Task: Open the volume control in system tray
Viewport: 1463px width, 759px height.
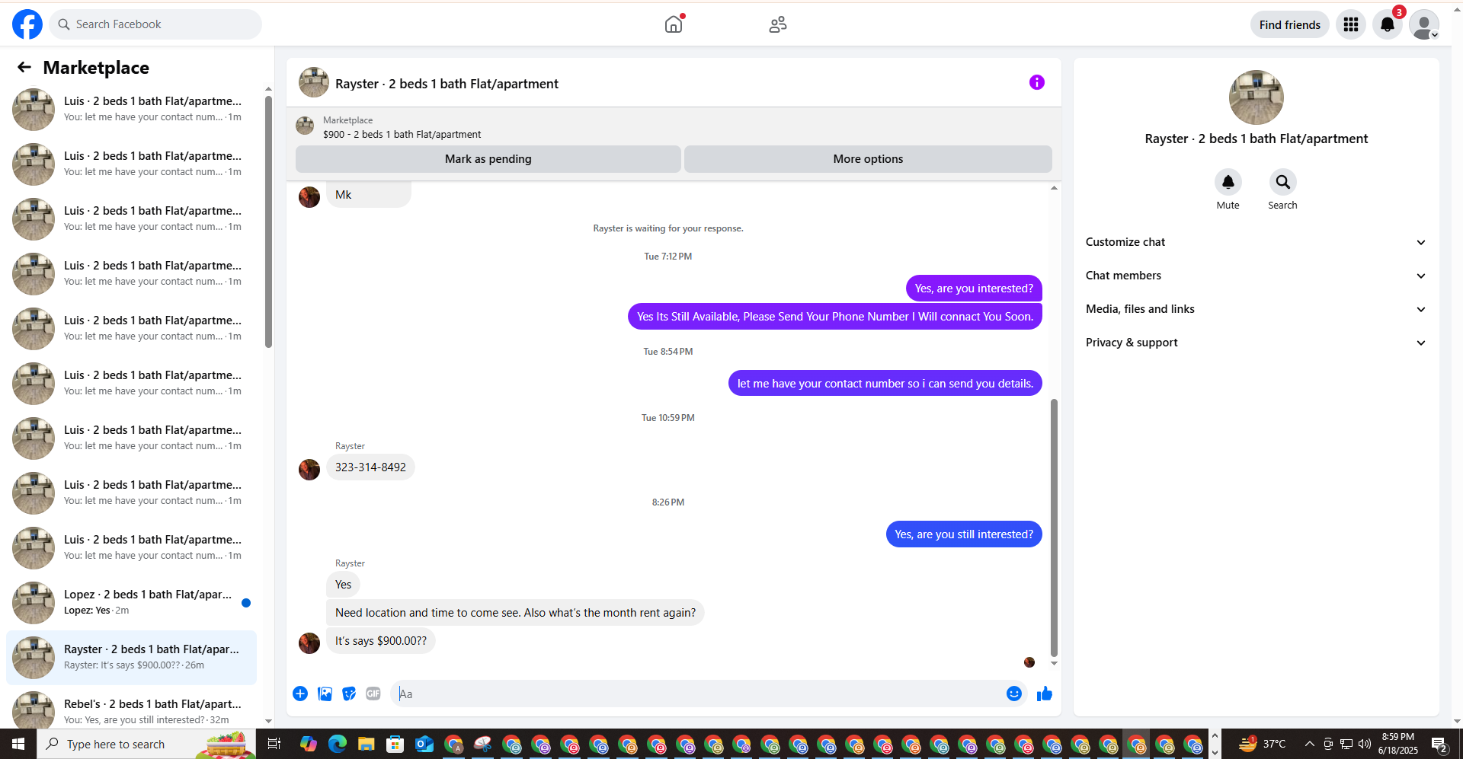Action: [x=1365, y=744]
